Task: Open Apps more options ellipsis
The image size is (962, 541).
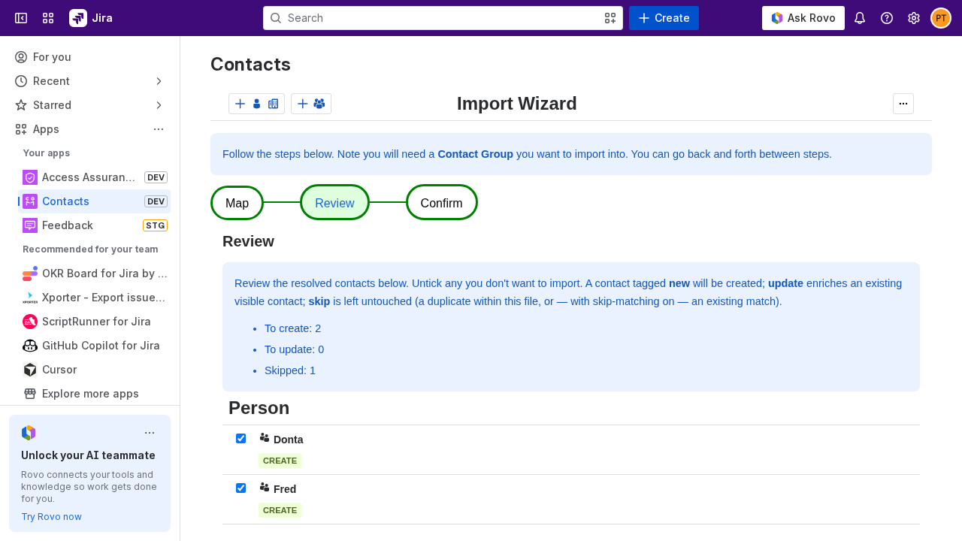Action: click(159, 129)
